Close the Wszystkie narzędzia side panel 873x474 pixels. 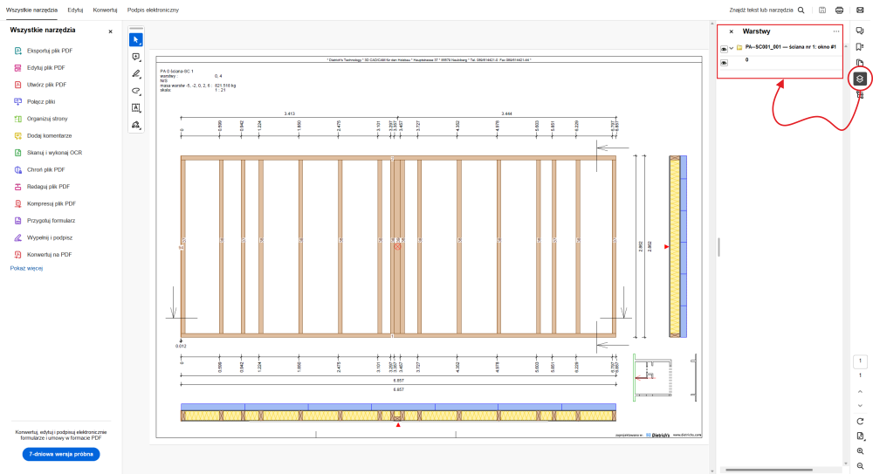click(110, 31)
